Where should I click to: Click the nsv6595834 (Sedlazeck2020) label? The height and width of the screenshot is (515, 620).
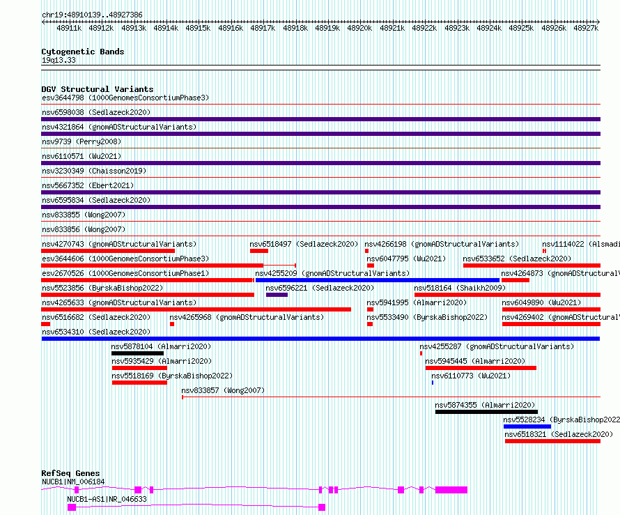(96, 200)
